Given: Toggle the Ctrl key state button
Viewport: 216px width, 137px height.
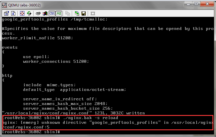Looking at the screenshot, I should pyautogui.click(x=52, y=13).
